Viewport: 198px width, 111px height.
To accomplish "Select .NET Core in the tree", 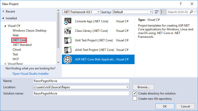I will [19, 40].
